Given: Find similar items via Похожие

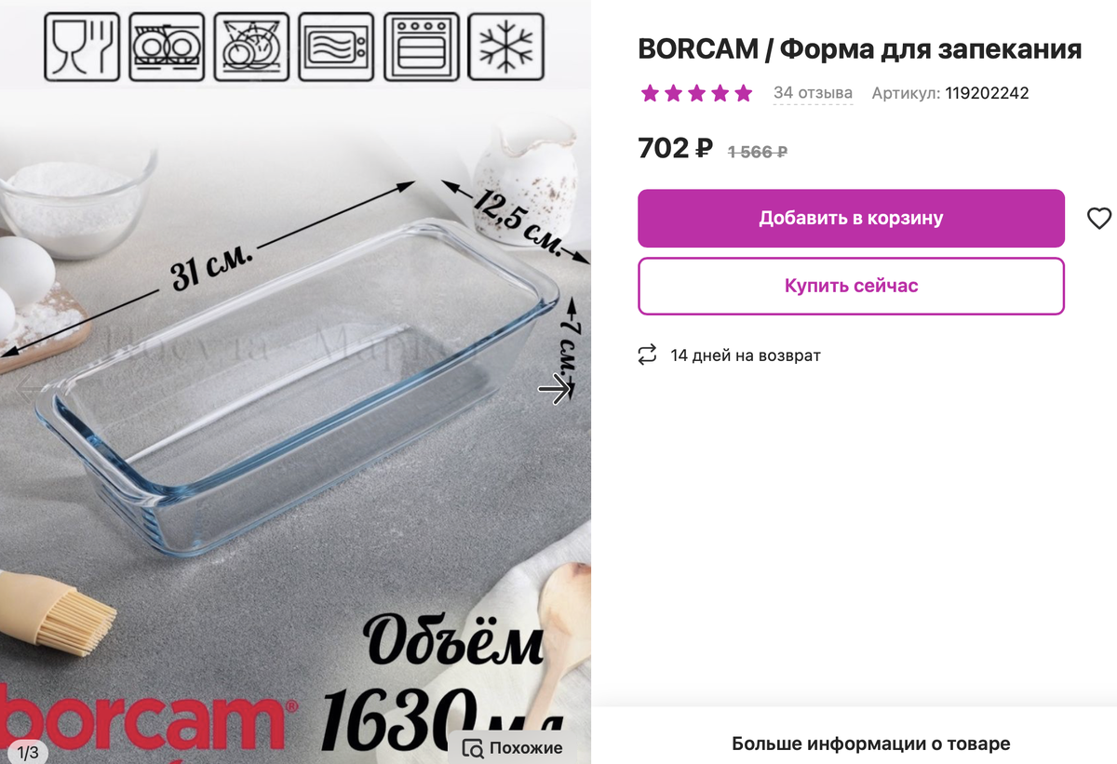Looking at the screenshot, I should [513, 747].
